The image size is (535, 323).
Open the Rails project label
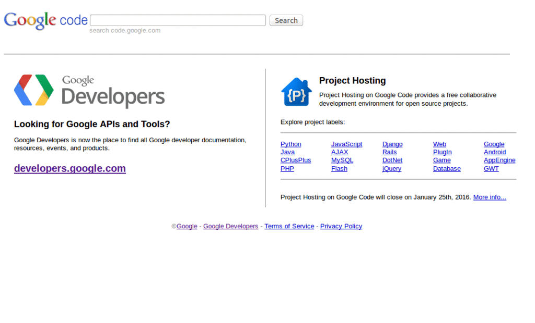pos(389,152)
